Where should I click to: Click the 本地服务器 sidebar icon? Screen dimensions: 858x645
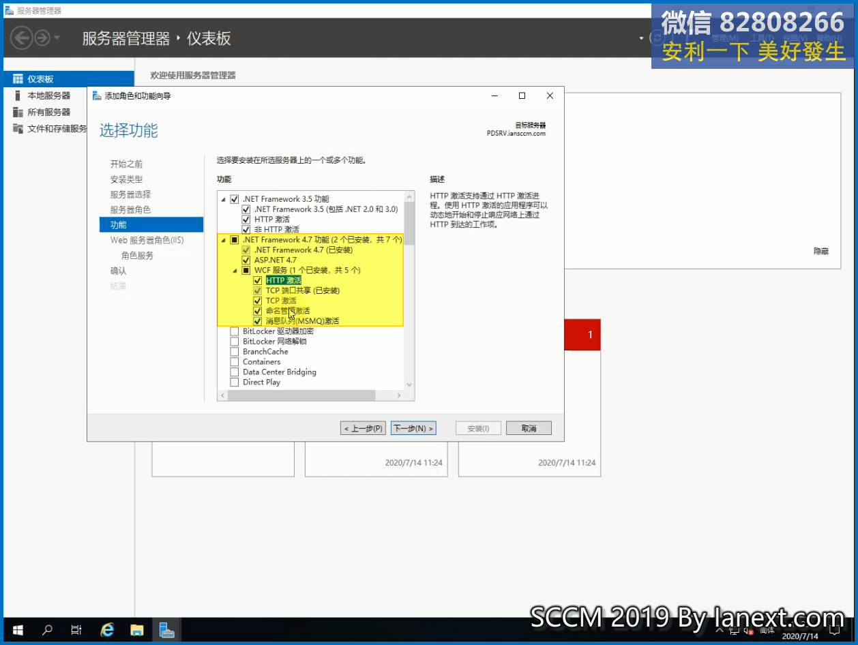[x=18, y=95]
